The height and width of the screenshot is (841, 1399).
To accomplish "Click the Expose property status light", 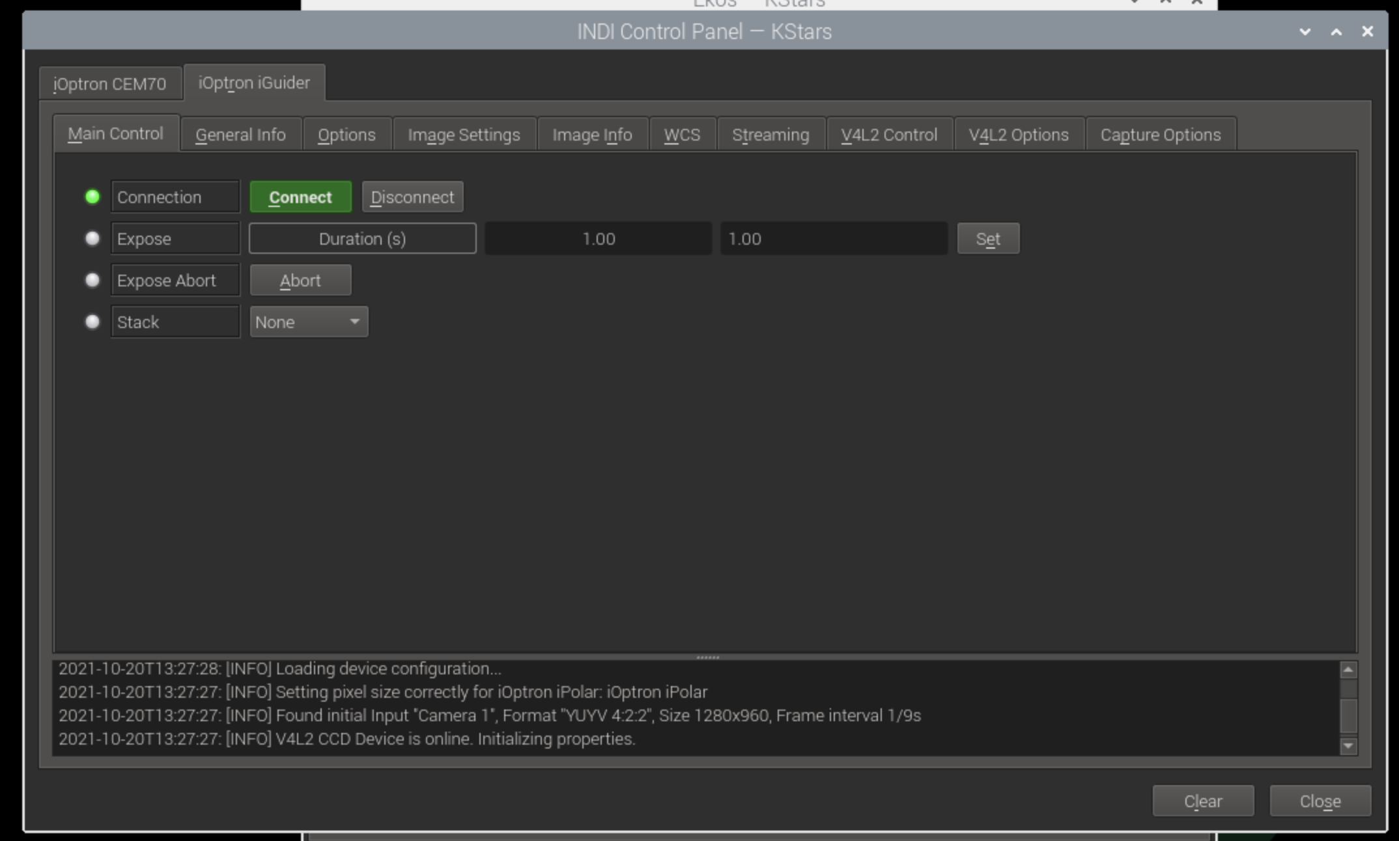I will point(92,239).
